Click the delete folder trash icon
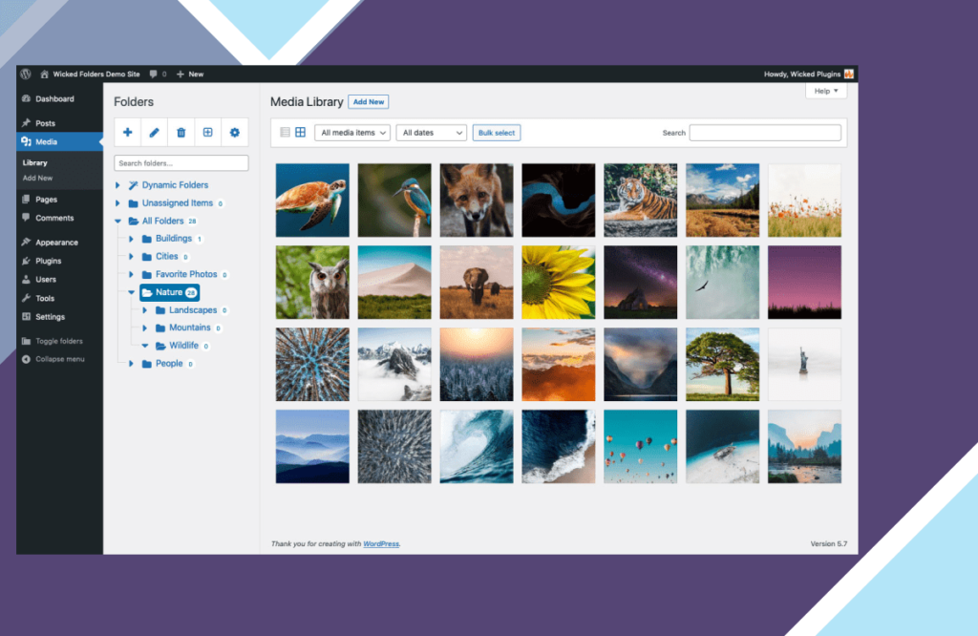Viewport: 978px width, 636px height. coord(181,132)
